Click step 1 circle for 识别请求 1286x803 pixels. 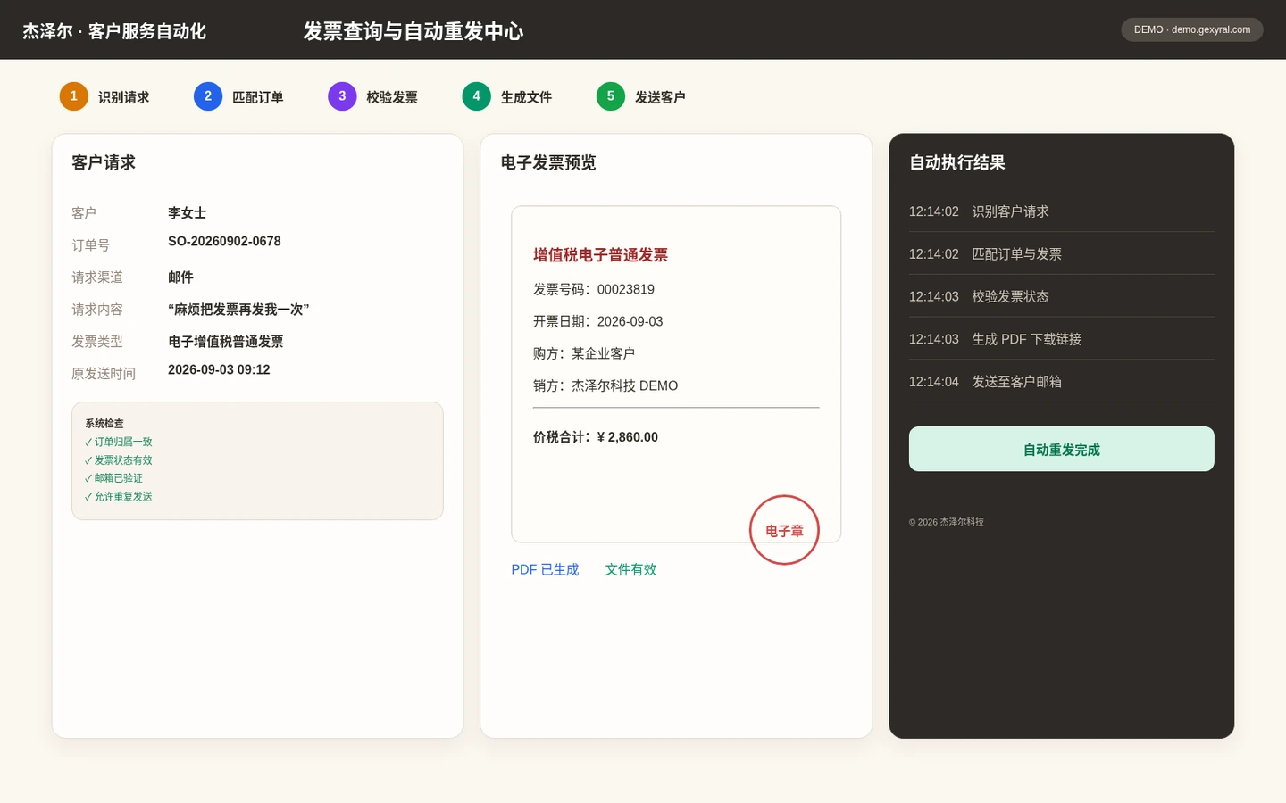(74, 96)
